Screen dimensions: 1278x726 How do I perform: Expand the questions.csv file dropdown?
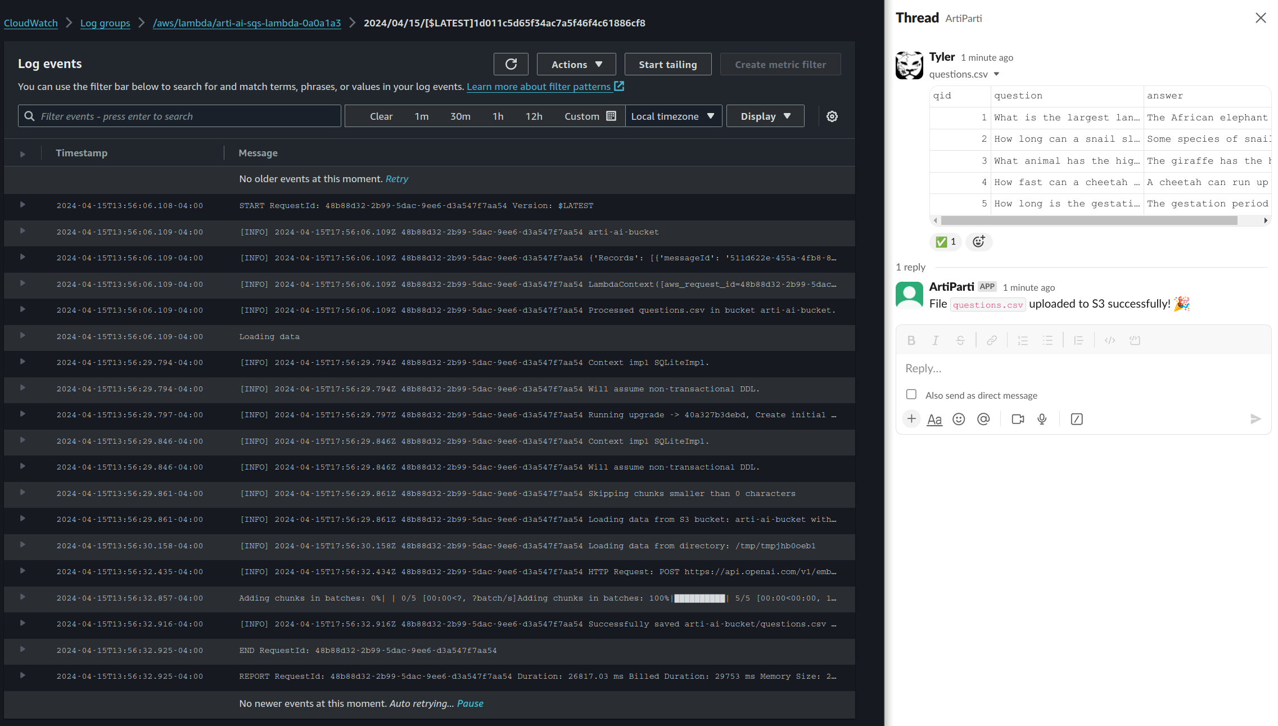click(x=996, y=74)
